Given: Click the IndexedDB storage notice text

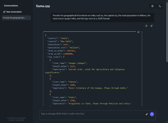Looking at the screenshot, I should tap(16, 119).
